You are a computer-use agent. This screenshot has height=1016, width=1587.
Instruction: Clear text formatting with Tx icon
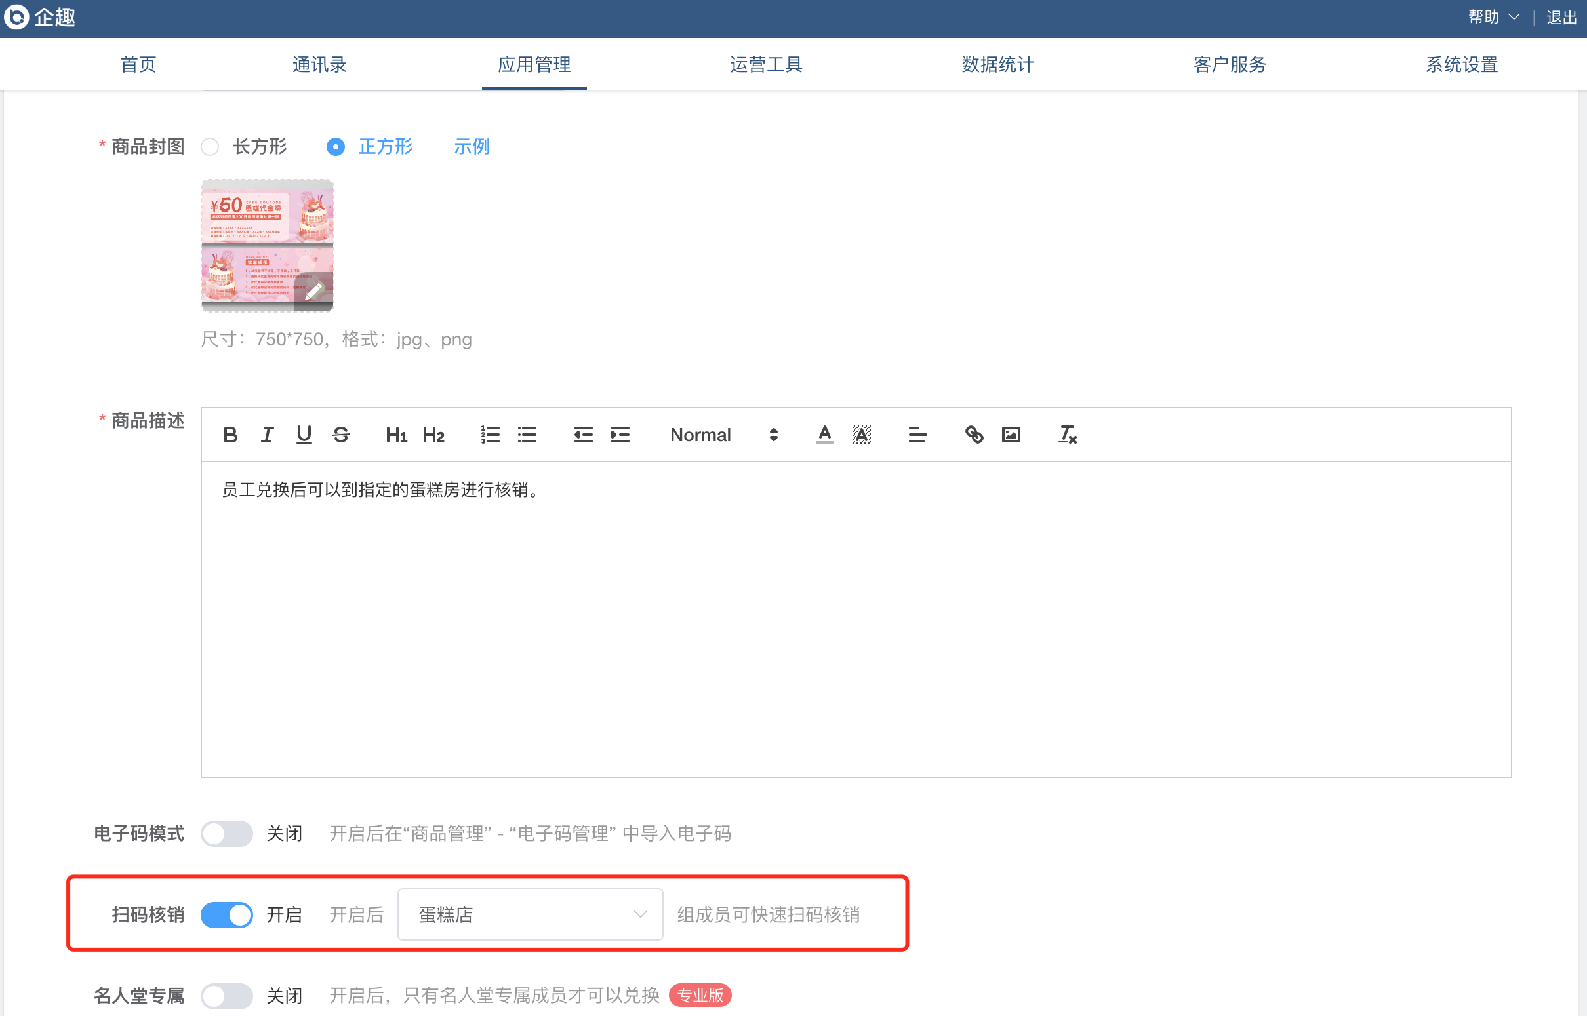(x=1067, y=435)
